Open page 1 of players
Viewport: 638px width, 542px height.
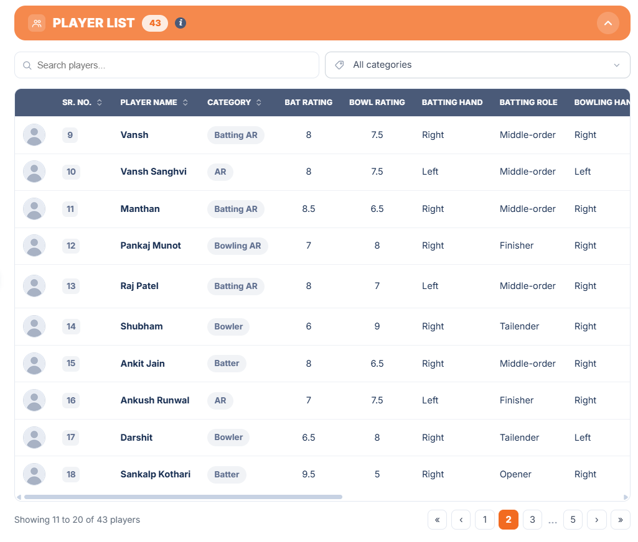[x=485, y=520]
